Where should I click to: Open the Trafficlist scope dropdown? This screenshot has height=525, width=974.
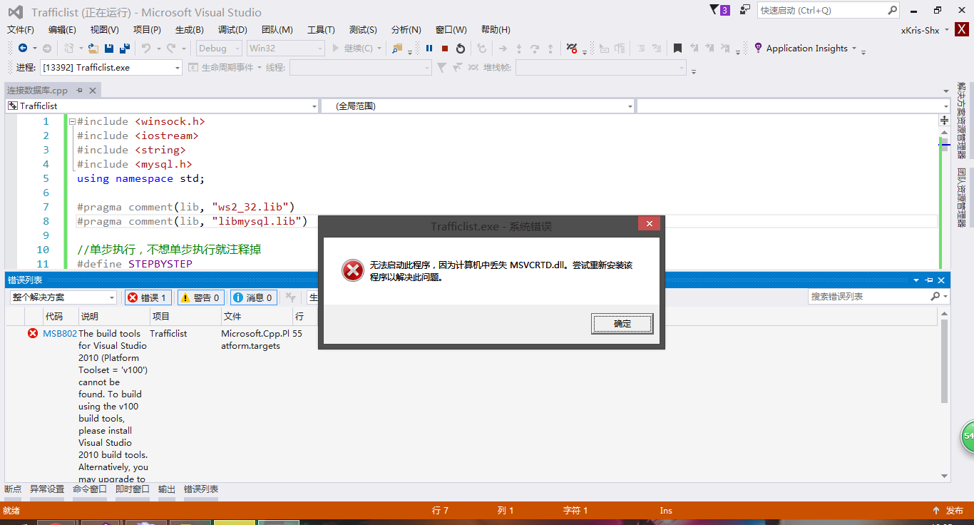[162, 106]
